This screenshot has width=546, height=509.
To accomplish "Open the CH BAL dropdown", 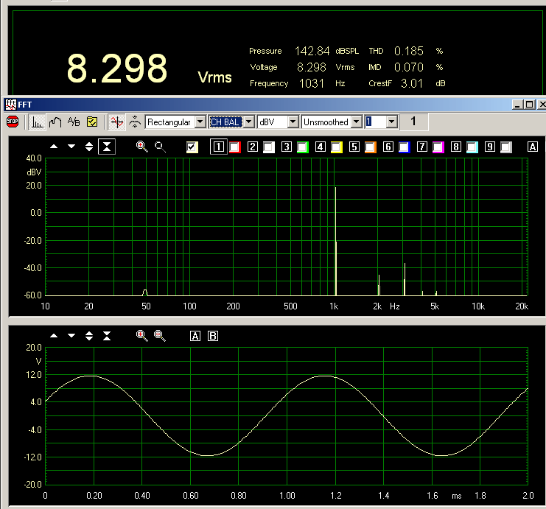I will [x=248, y=122].
